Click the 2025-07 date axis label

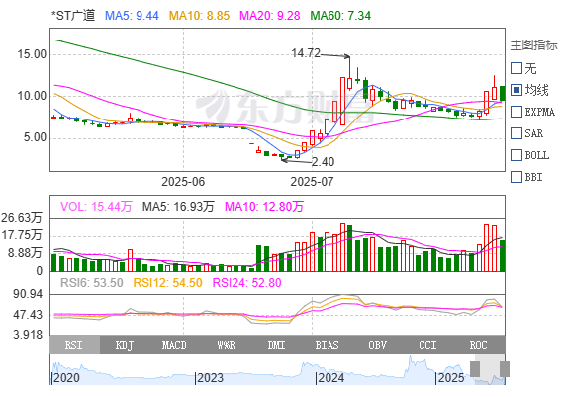coord(312,182)
